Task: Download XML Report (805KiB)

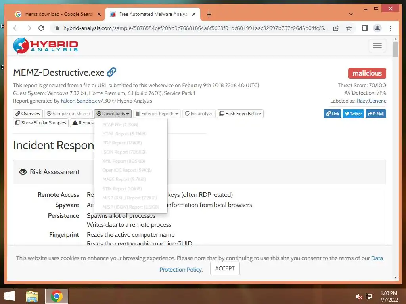Action: (x=131, y=161)
